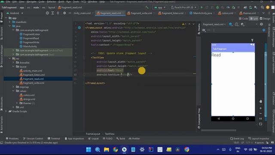Screen dimensions: 275x155
Task: Switch editor to Code view
Action: point(244,19)
